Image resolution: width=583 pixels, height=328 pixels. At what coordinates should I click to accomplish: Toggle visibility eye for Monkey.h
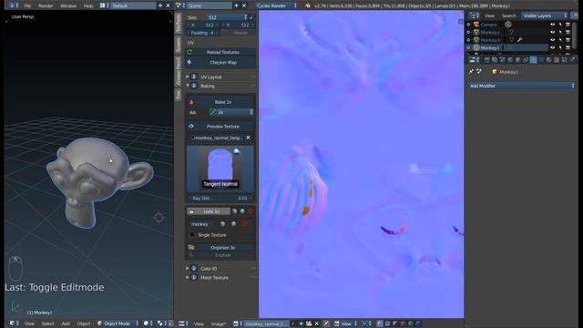click(x=553, y=40)
